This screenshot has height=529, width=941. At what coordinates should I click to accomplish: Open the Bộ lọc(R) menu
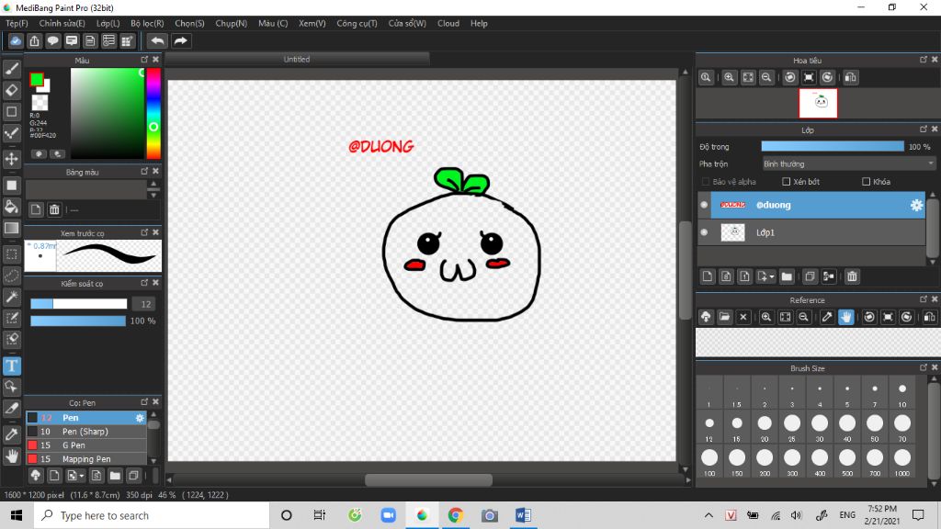[147, 23]
